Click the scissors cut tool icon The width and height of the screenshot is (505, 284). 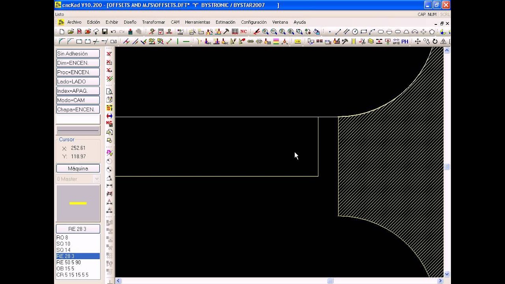point(362,41)
